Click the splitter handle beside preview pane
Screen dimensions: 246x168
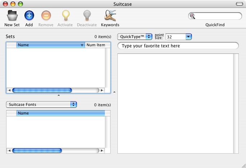click(x=114, y=92)
